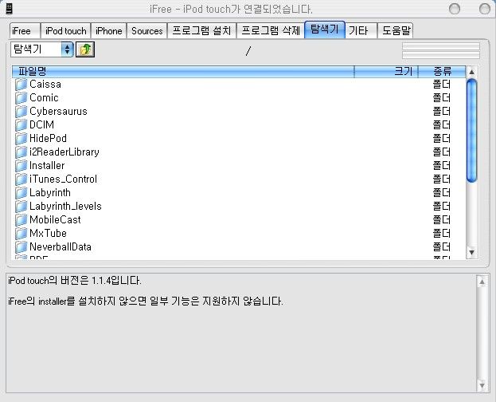
Task: Click the HidePod folder icon
Action: pos(21,139)
